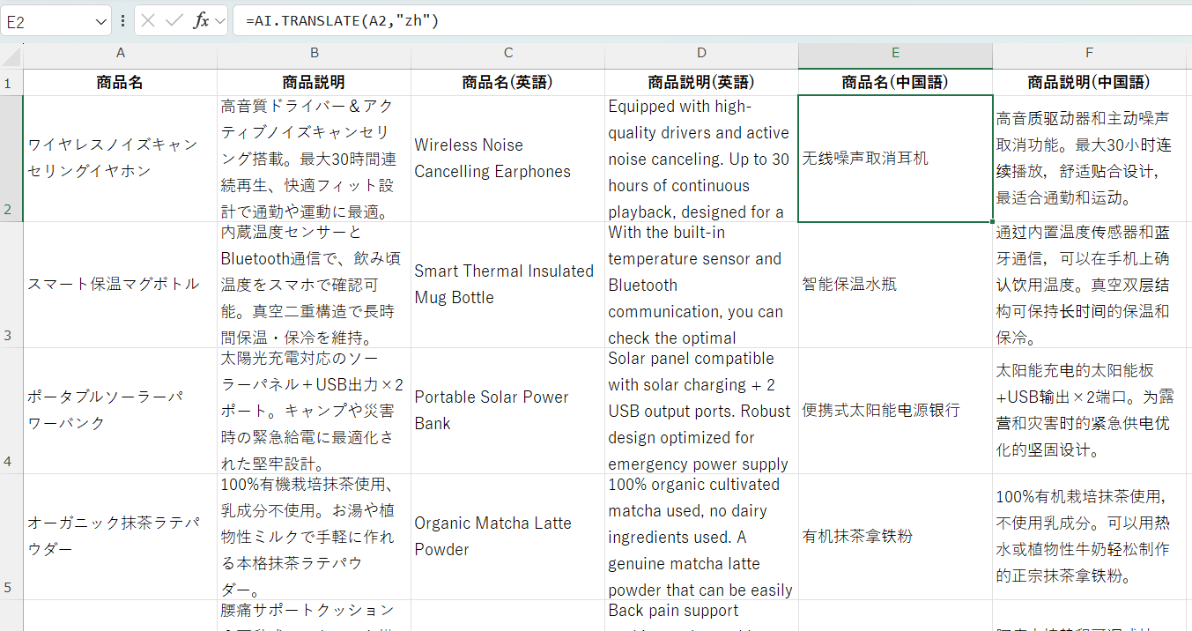Click the header cell 商品名(英語)
Image resolution: width=1192 pixels, height=631 pixels.
[x=507, y=82]
